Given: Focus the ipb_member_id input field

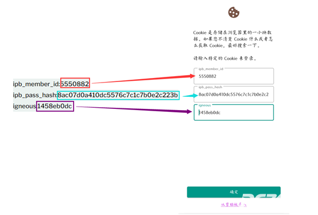Looking at the screenshot, I should (x=234, y=76).
